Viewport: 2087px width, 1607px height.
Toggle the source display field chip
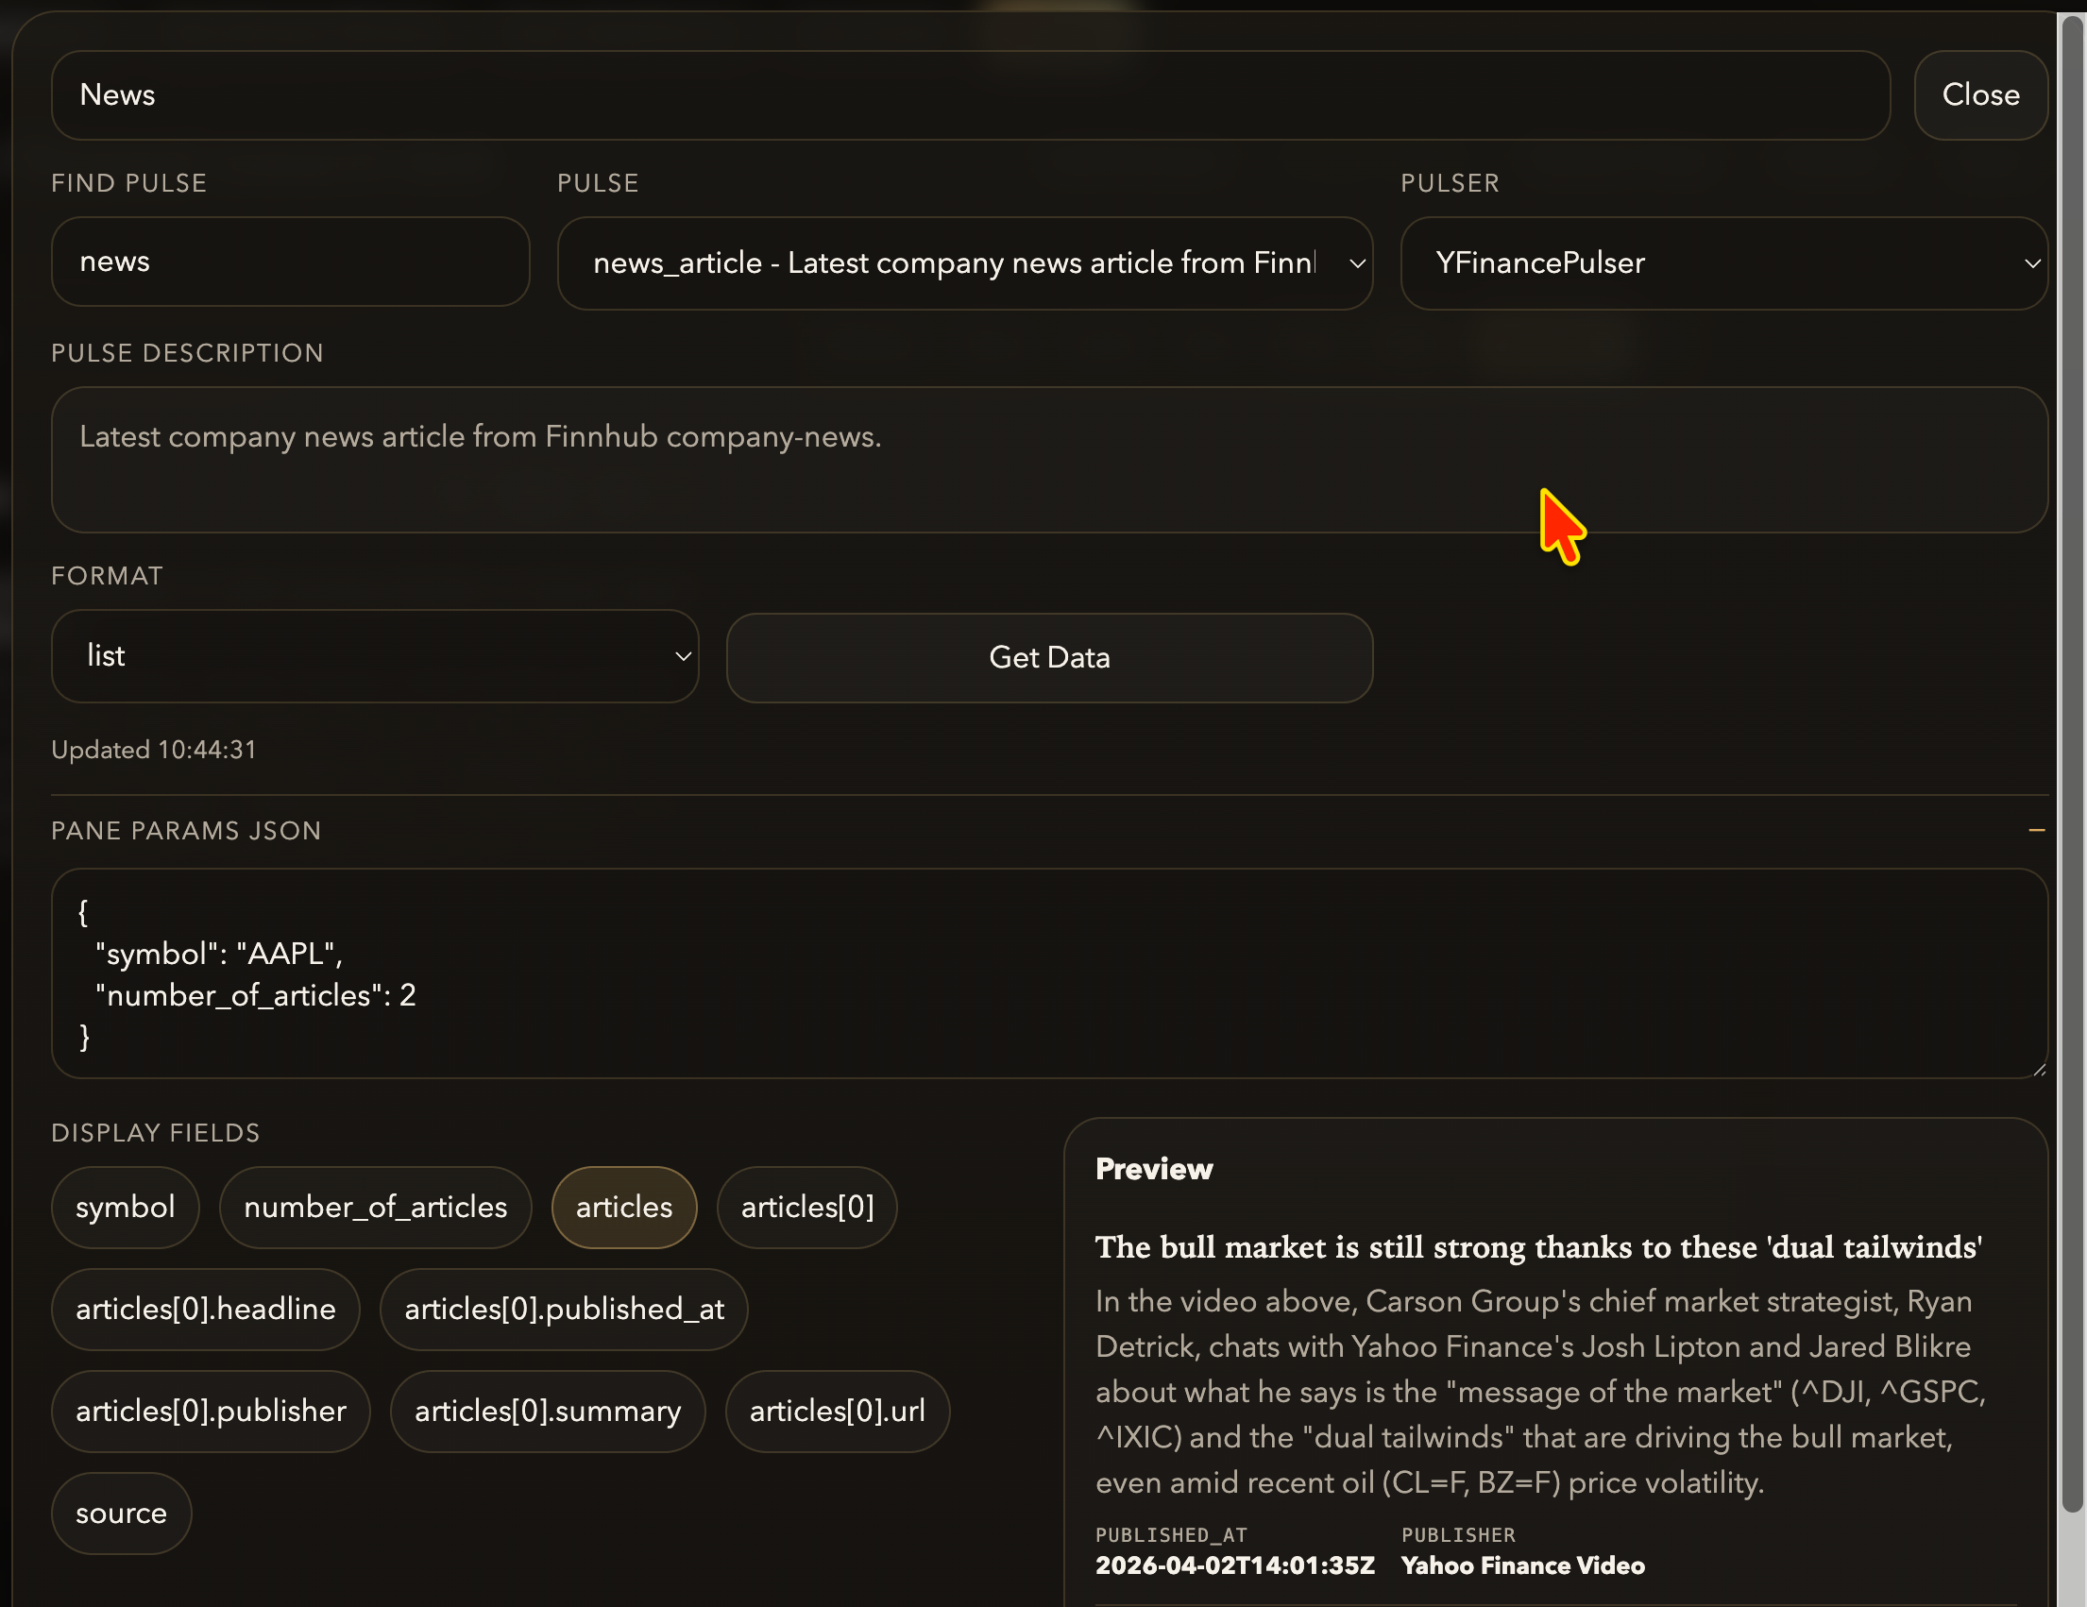(122, 1514)
